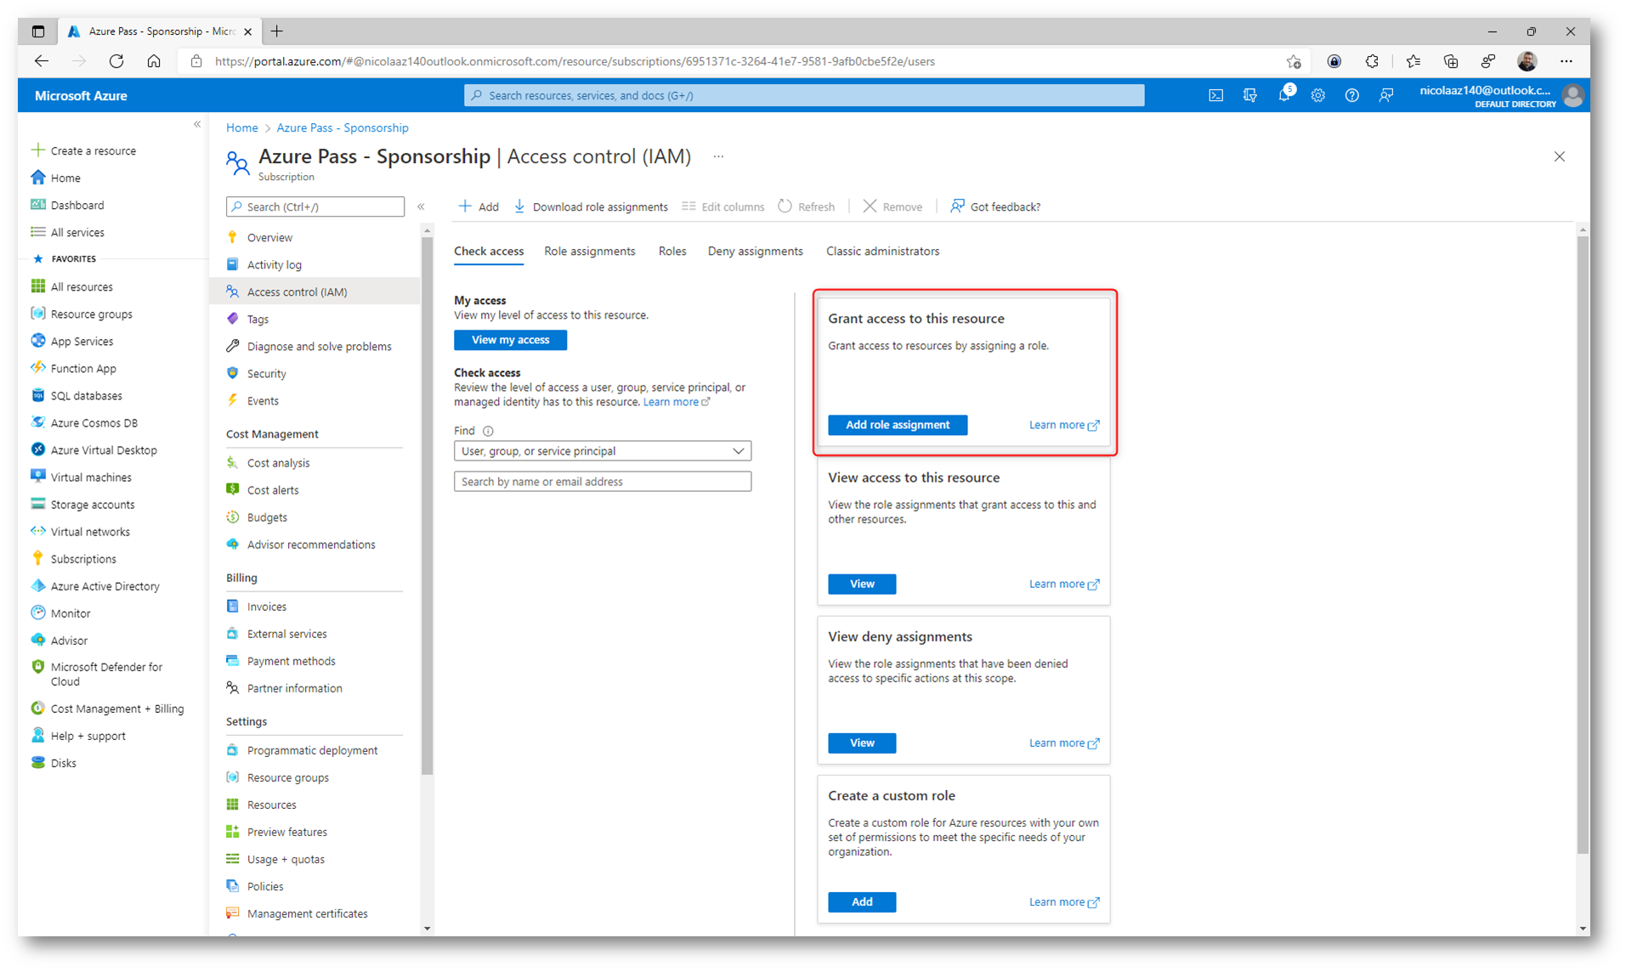Click the resource menu Search (Ctrl+/) field

315,206
